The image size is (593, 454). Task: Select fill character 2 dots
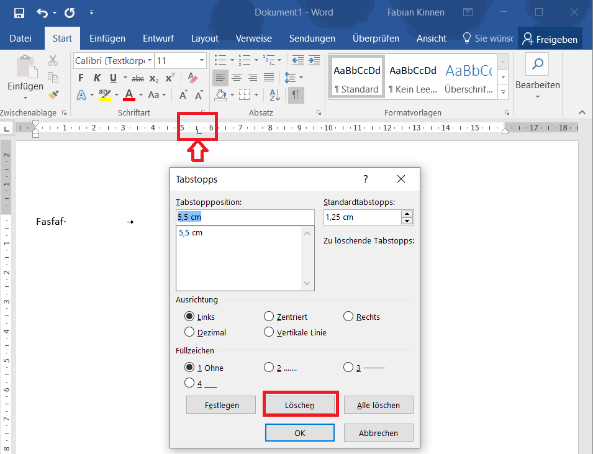tap(268, 367)
